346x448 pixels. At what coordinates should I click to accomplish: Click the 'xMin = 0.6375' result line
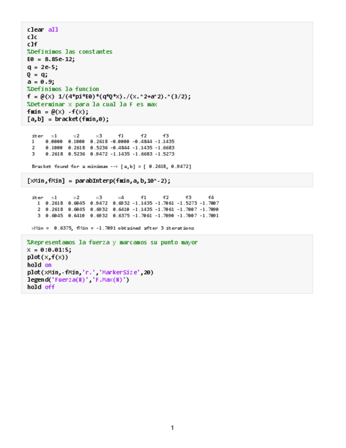pos(113,228)
